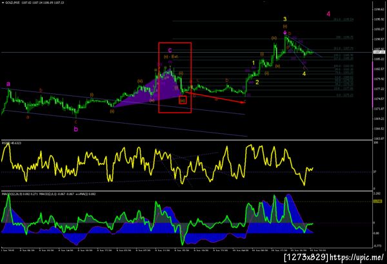387x264 pixels.
Task: Click the 1193.27 price on the axis
Action: (x=379, y=30)
